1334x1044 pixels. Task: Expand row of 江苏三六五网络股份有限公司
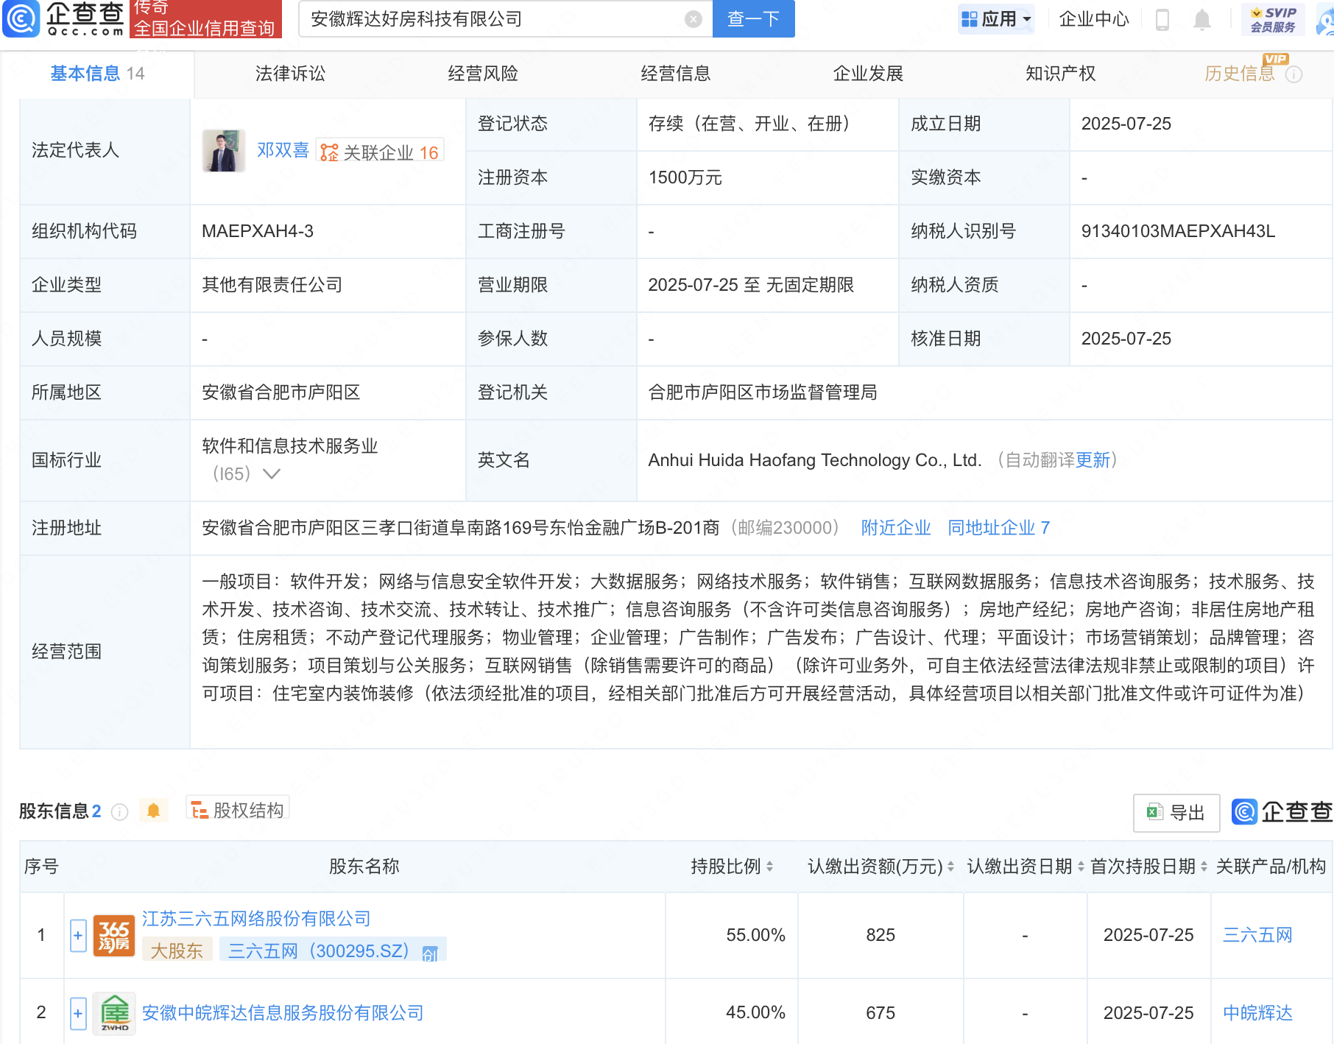tap(78, 936)
